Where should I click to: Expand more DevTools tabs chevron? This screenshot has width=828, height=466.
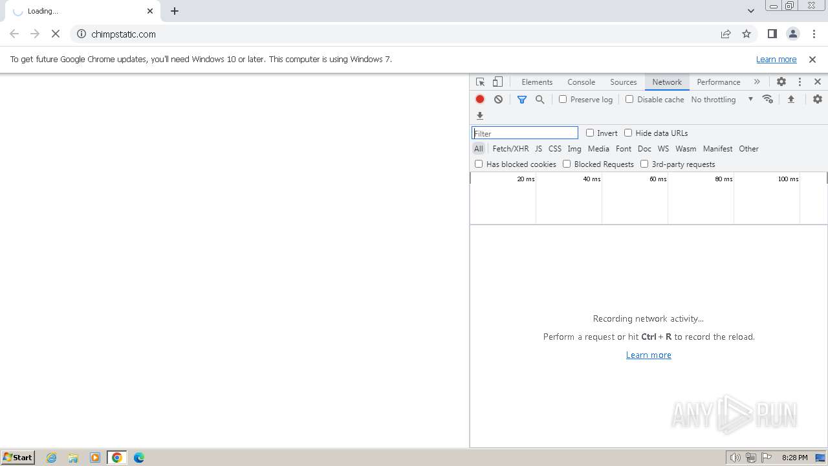[757, 82]
